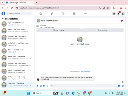
Task: Open Microsoft Edge from taskbar
Action: tap(73, 93)
